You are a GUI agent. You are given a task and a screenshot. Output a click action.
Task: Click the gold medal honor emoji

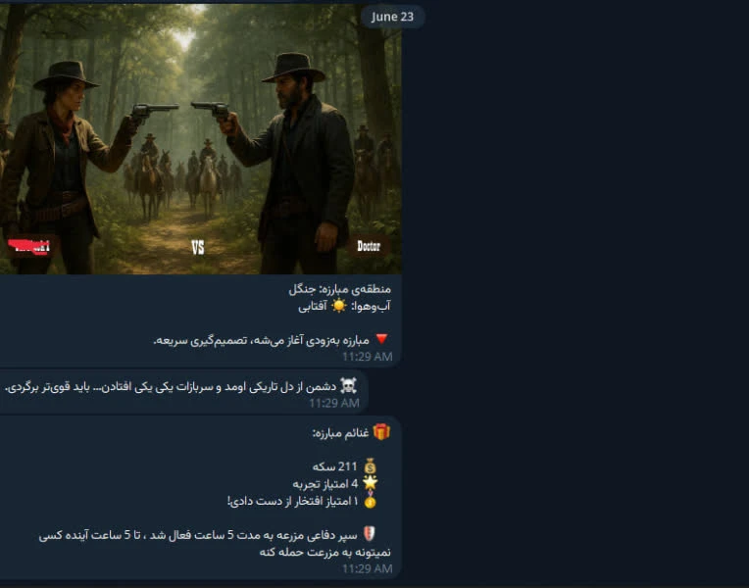[370, 501]
